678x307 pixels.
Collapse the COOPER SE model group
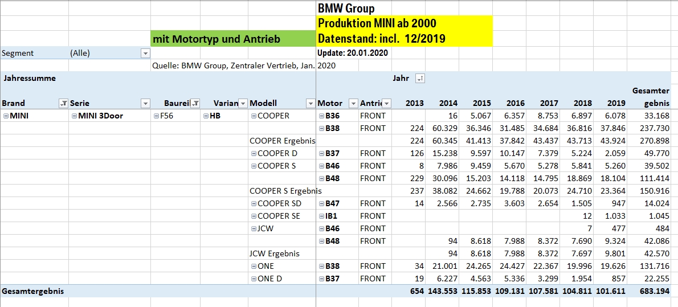click(x=254, y=216)
